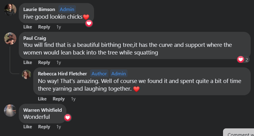
Task: Open Rebecca Hird Fletcher's profile avatar
Action: point(26,74)
